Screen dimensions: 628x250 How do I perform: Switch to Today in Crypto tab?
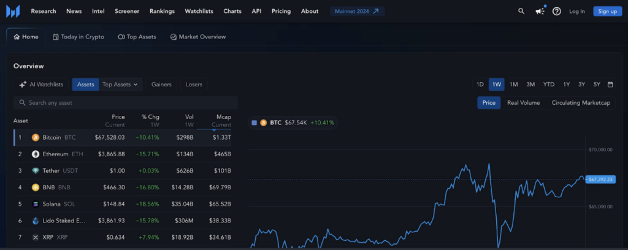pos(78,37)
